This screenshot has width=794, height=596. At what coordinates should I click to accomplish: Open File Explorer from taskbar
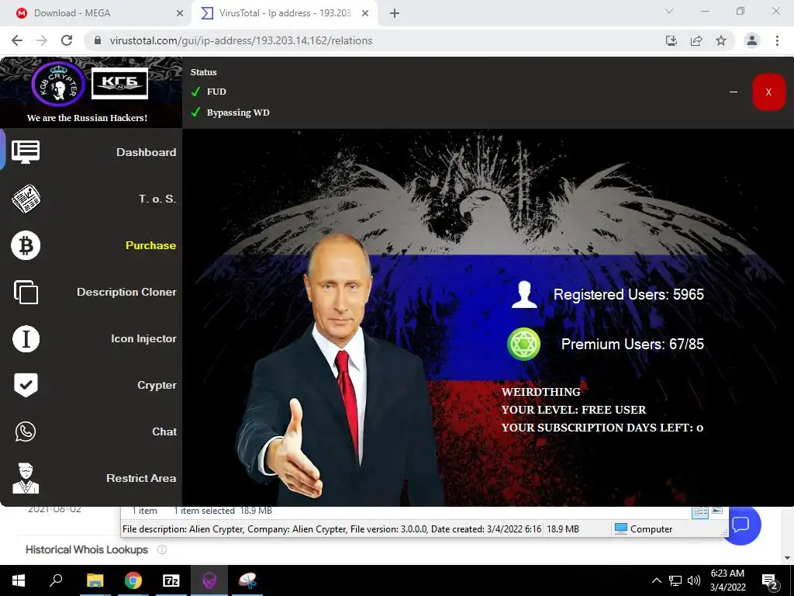pos(95,580)
